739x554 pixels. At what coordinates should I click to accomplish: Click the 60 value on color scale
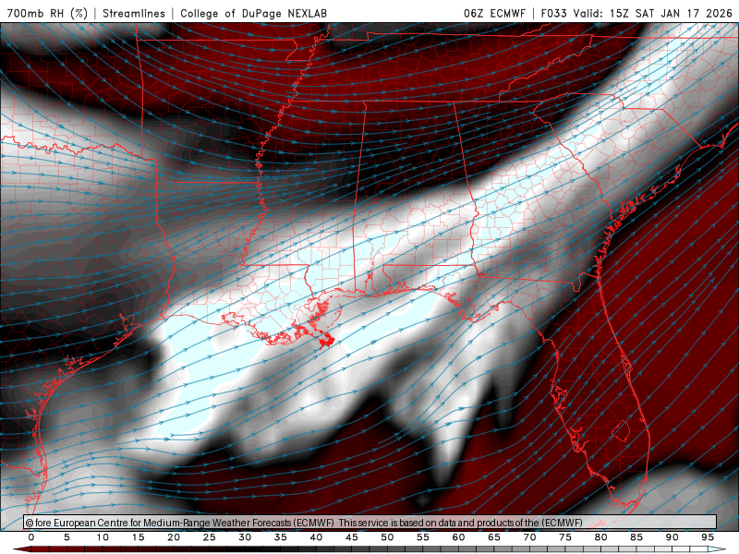click(458, 537)
